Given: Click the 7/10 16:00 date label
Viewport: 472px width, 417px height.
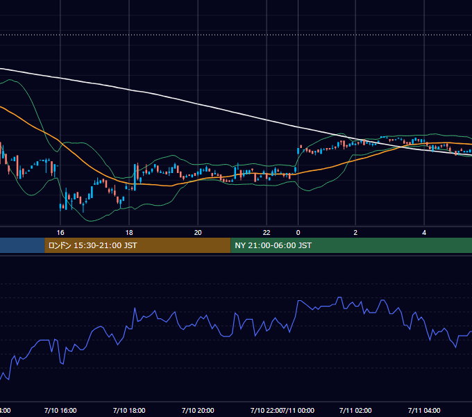Looking at the screenshot, I should tap(60, 410).
